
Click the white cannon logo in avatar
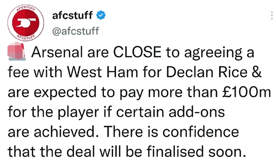coord(26,23)
